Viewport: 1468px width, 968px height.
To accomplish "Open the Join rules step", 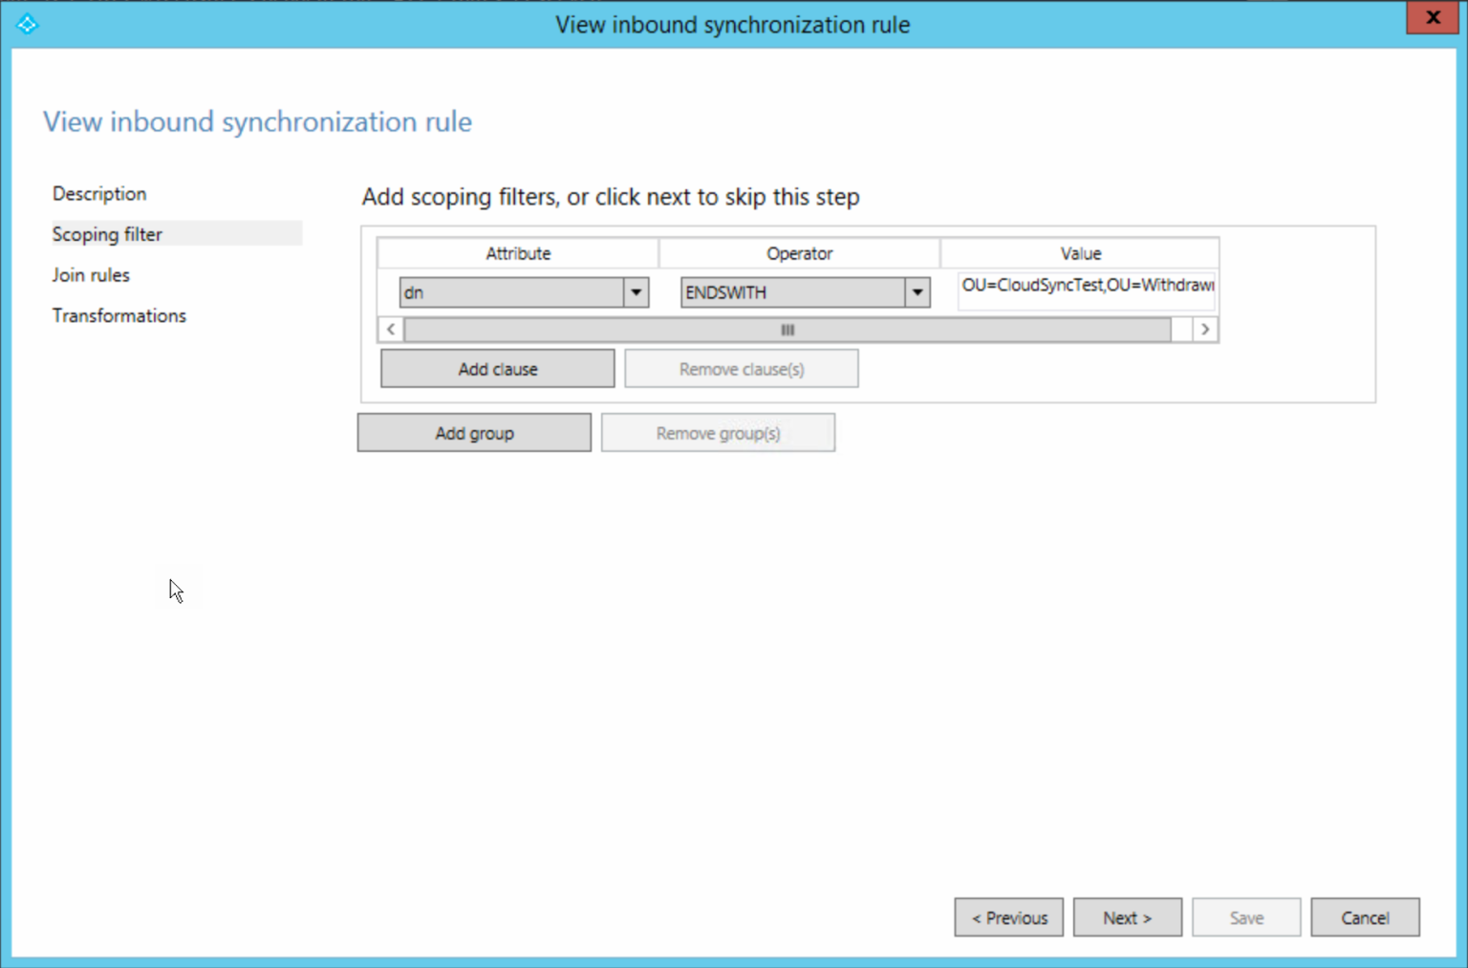I will tap(90, 274).
